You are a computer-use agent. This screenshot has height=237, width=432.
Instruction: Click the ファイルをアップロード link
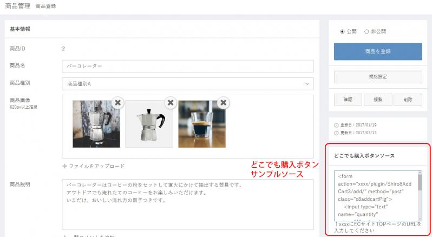click(x=97, y=166)
